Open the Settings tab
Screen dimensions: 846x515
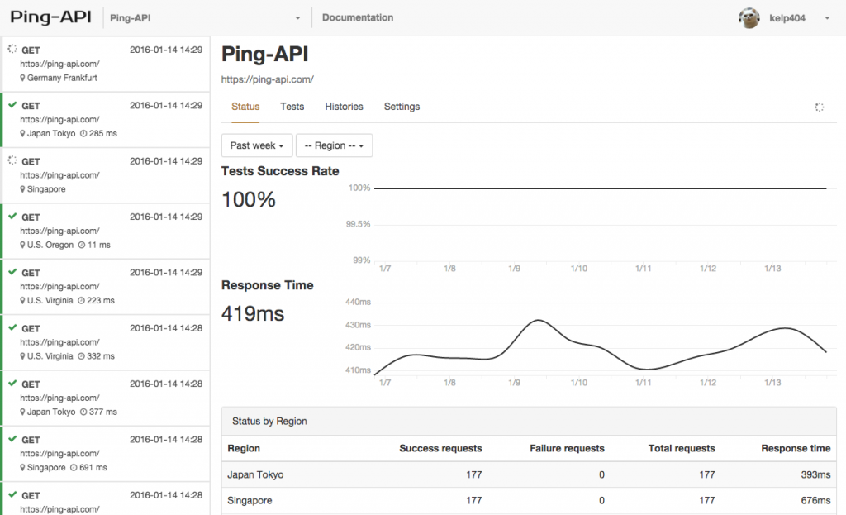click(402, 107)
